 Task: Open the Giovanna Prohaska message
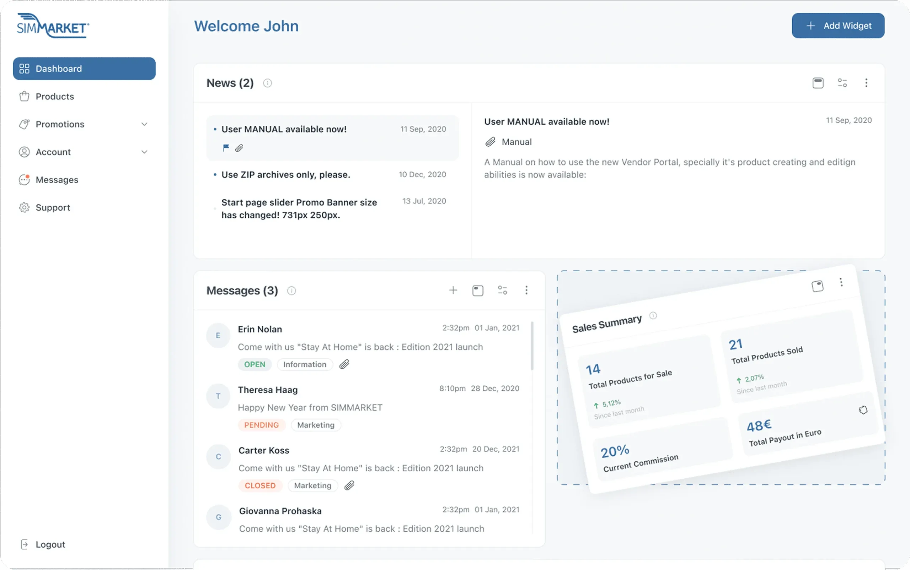(x=363, y=520)
